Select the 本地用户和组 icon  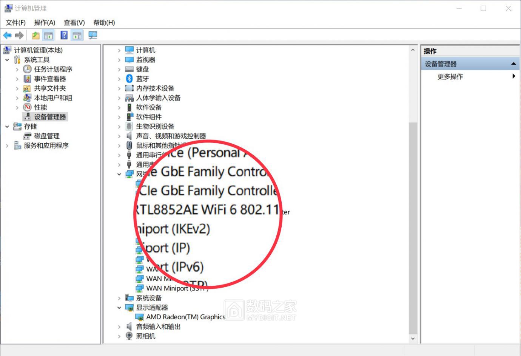[27, 98]
